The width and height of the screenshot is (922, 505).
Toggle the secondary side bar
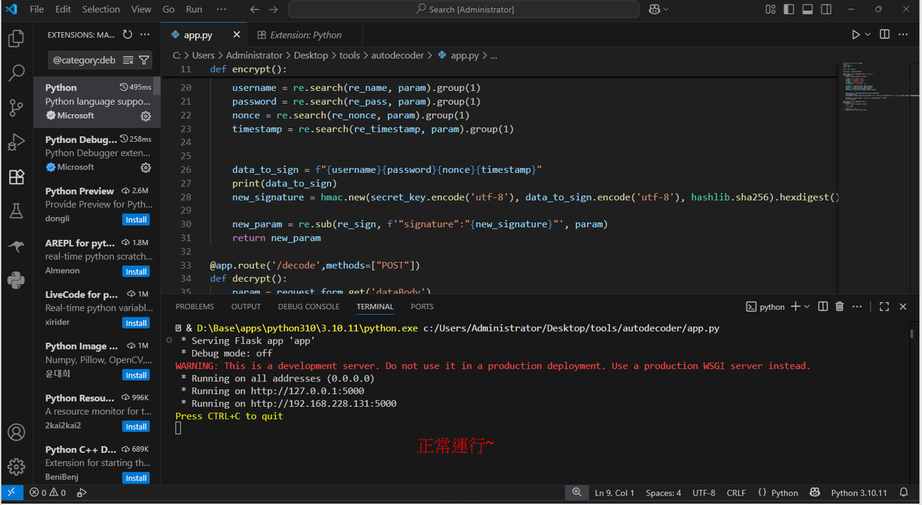click(826, 9)
